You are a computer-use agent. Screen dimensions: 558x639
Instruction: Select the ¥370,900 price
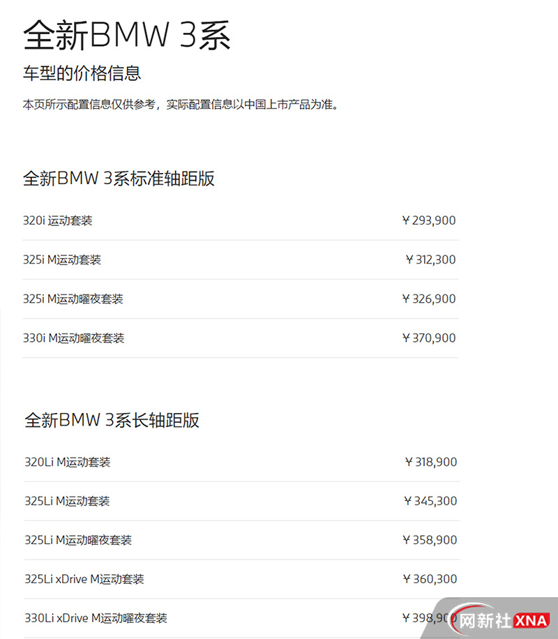point(429,338)
